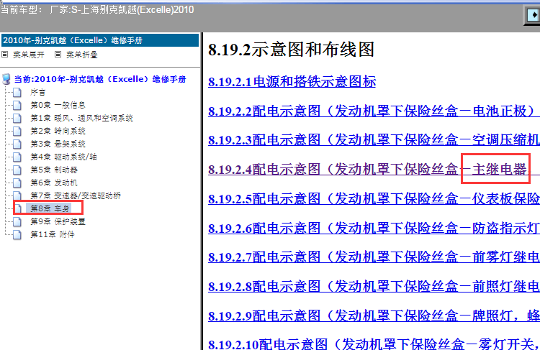The width and height of the screenshot is (540, 350).
Task: Open link 8.19.2.4 配电示意图 主继电器
Action: tap(374, 169)
